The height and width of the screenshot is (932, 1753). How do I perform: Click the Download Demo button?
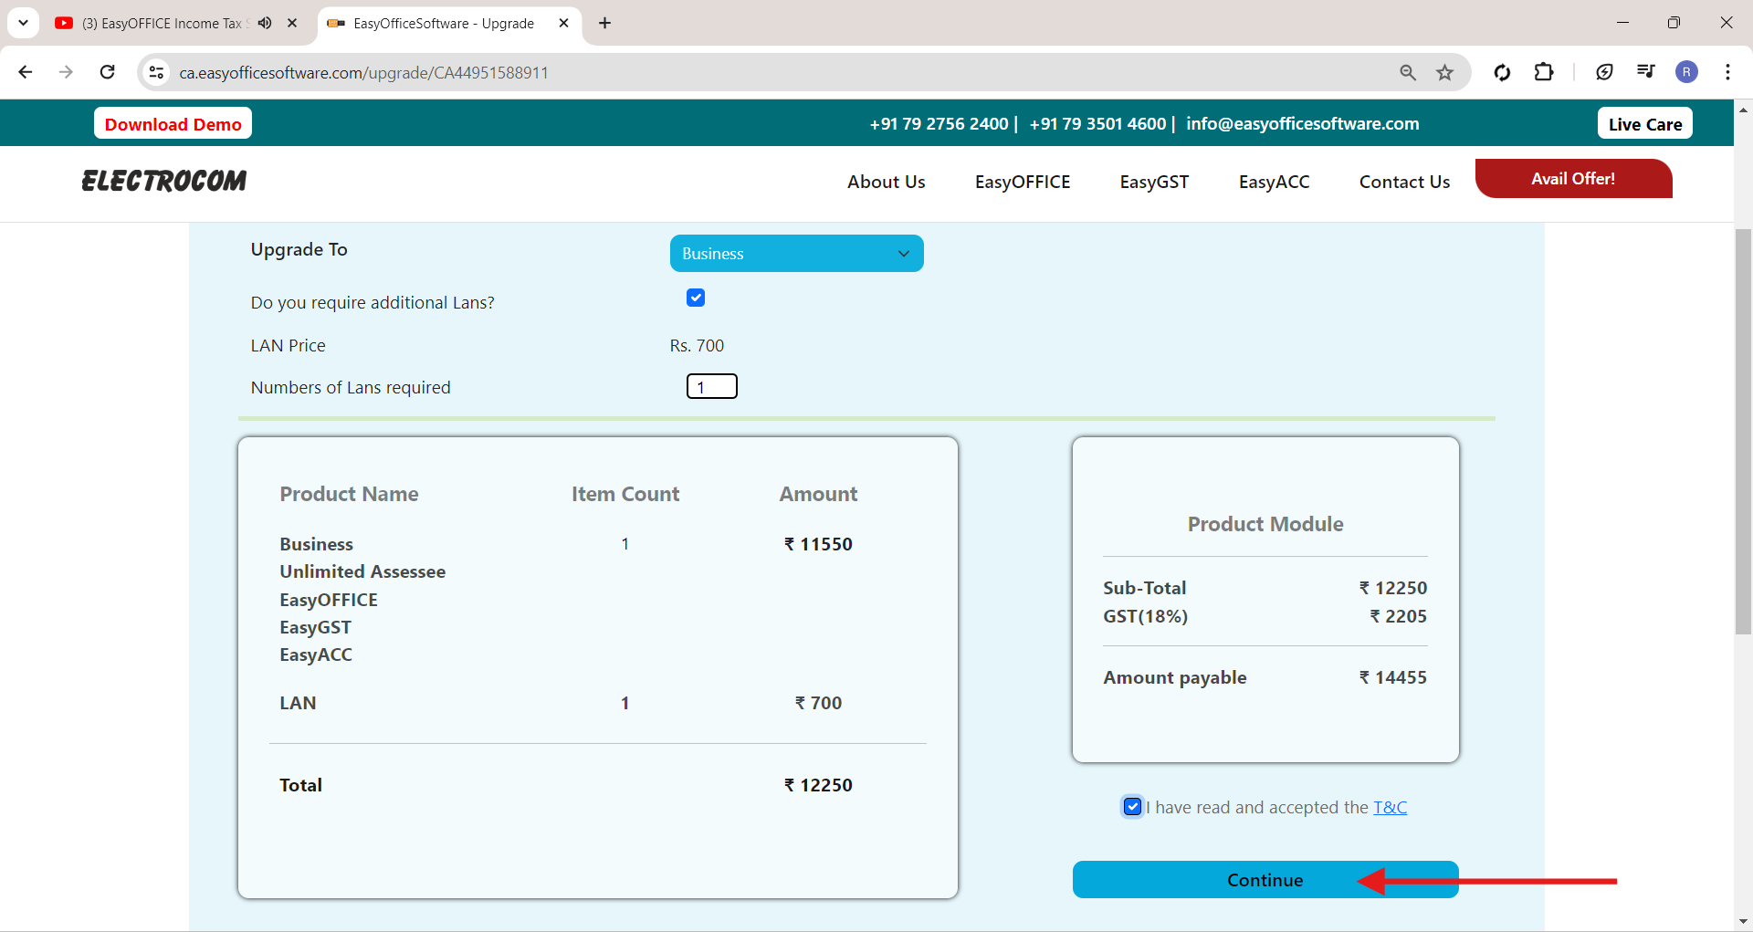click(x=173, y=124)
